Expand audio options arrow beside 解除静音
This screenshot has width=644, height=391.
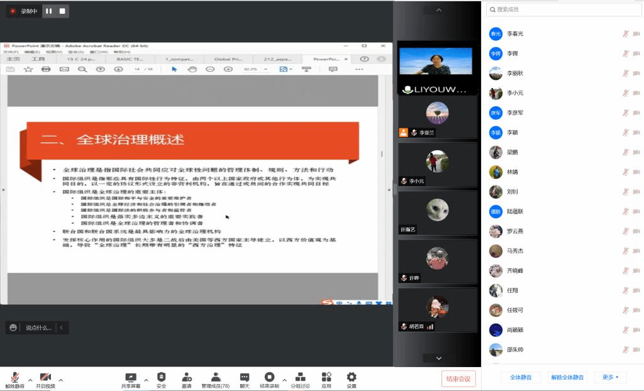30,380
